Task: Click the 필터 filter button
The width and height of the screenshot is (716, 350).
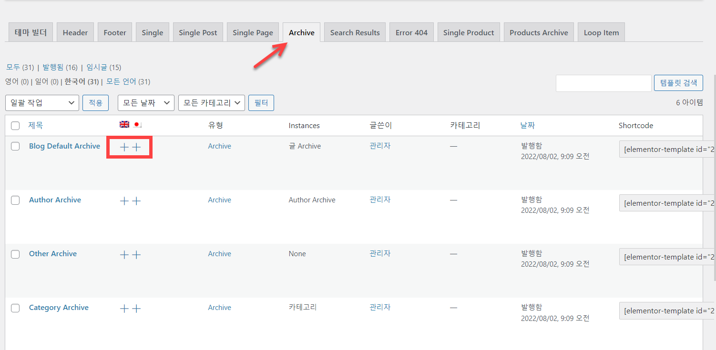Action: click(x=261, y=103)
